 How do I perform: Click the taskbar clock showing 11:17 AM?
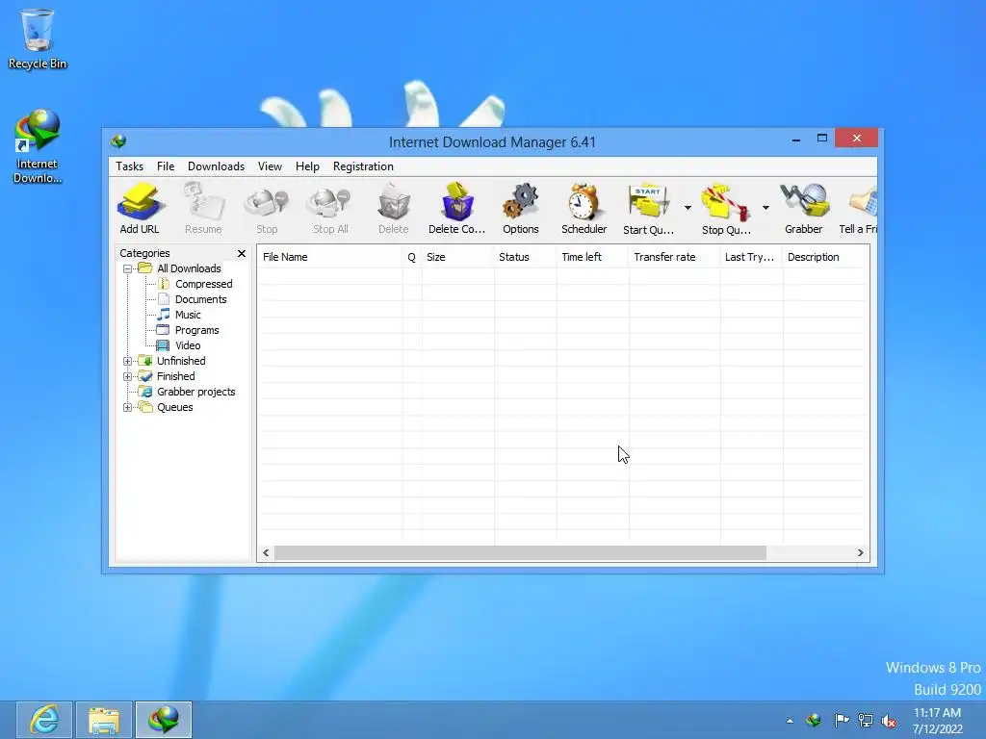937,721
